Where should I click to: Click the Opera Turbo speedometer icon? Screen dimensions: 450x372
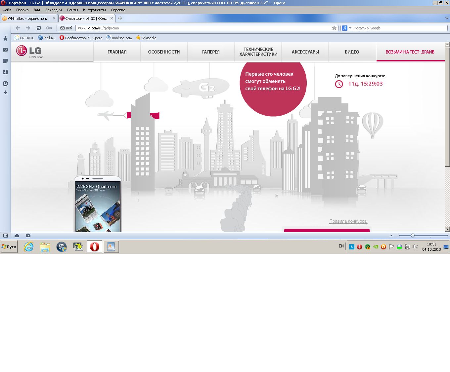(28, 236)
